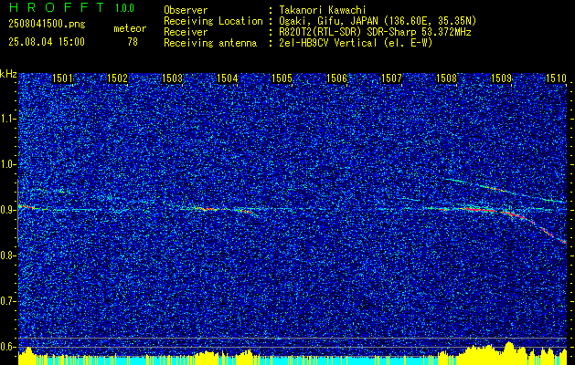The width and height of the screenshot is (575, 365).
Task: Click time marker 1506
Action: pyautogui.click(x=336, y=78)
